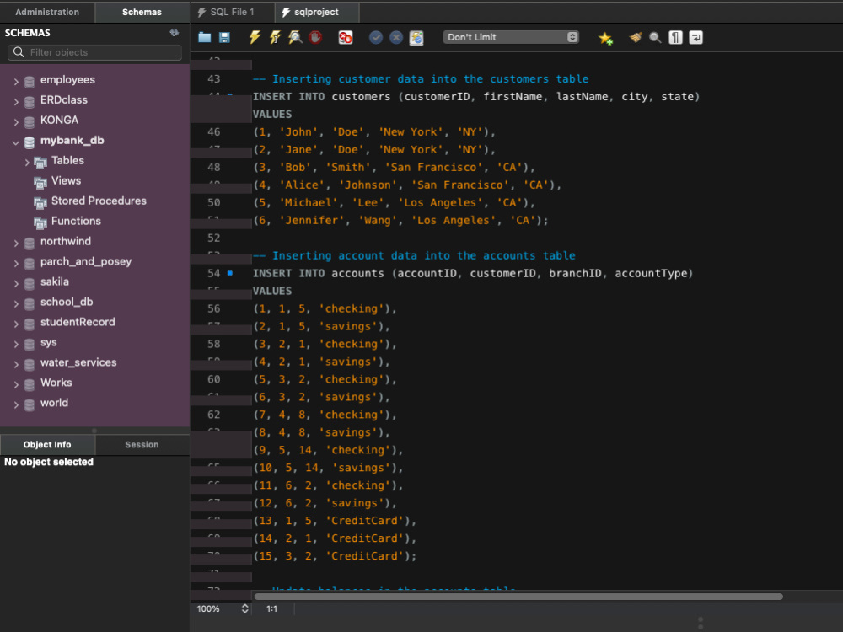Click the Tables folder icon
Screen dimensions: 843x632
(40, 163)
